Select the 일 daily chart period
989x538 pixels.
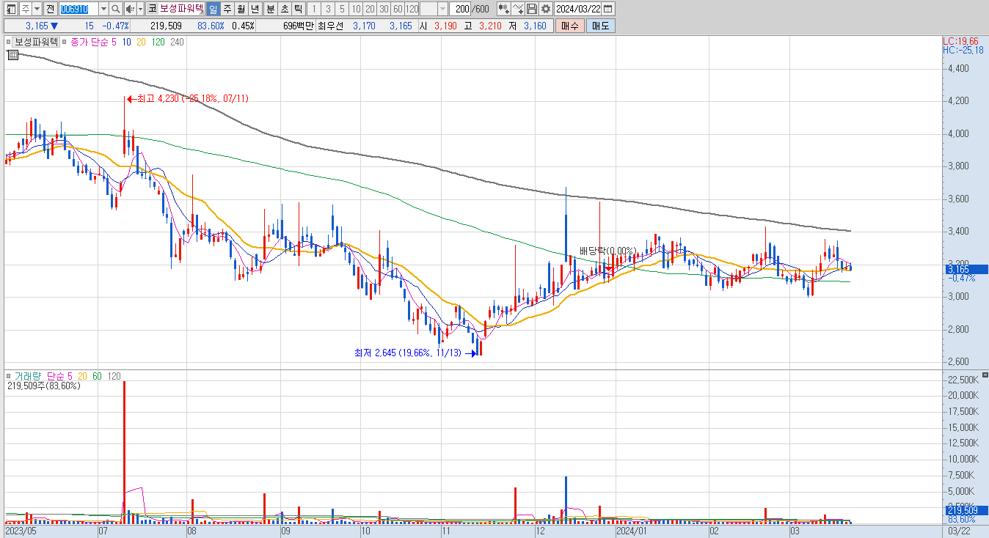(x=212, y=9)
